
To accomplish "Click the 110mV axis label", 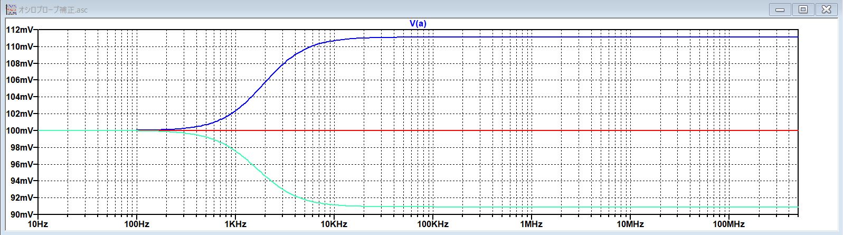I will [19, 46].
